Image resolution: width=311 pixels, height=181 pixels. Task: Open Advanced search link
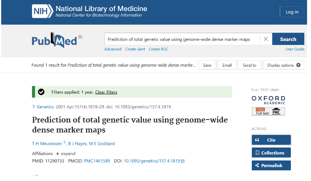113,49
